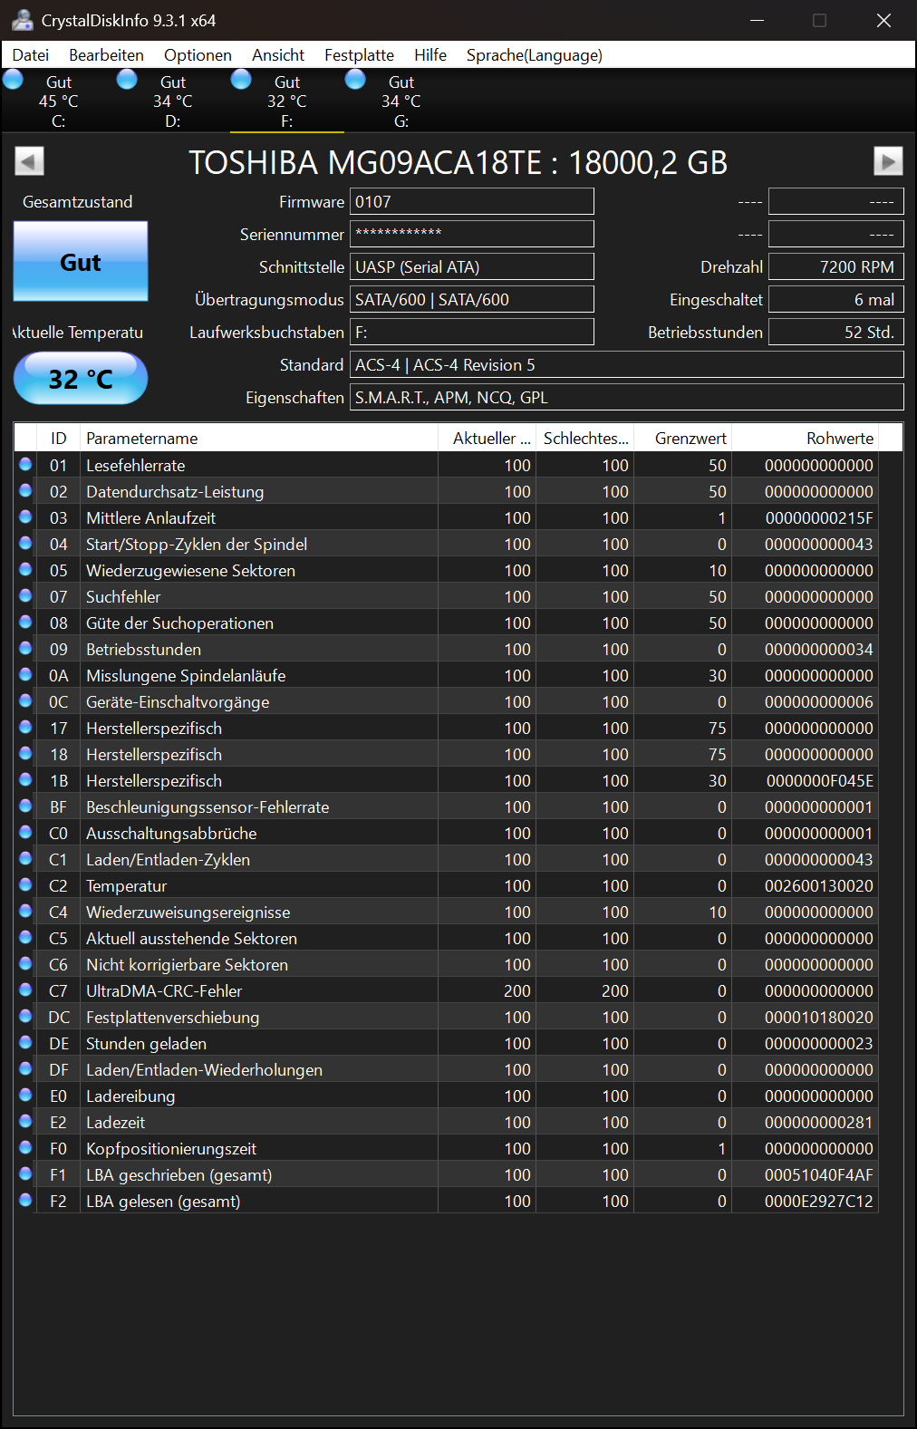Viewport: 917px width, 1429px height.
Task: Click status dot of Ausschaltungsabbrüche row
Action: (x=25, y=832)
